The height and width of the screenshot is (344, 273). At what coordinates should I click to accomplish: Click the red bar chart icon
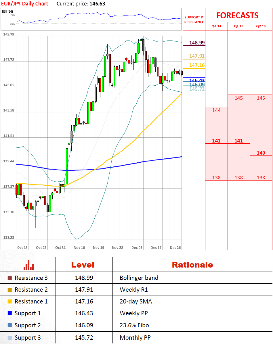[28, 265]
